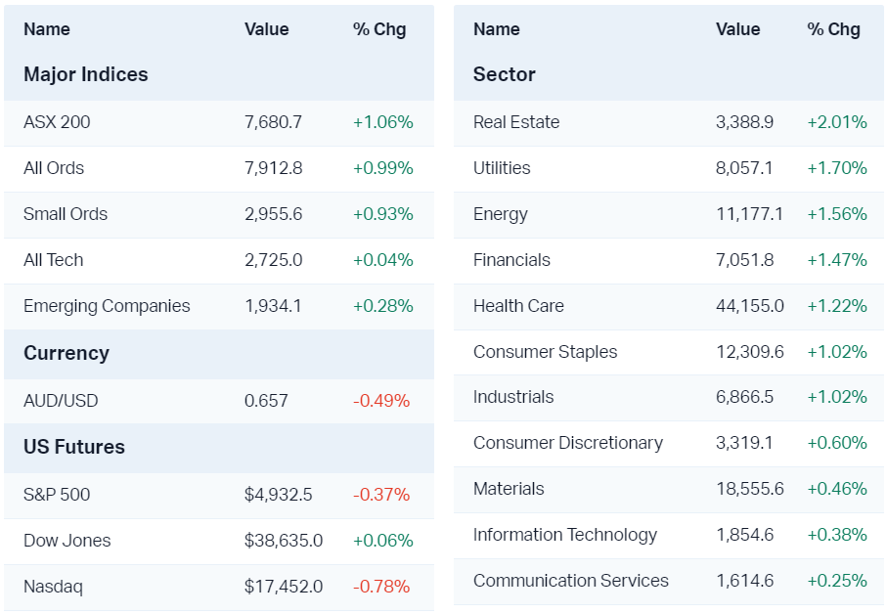Click the Nasdaq futures name
Screen dimensions: 887x614
[x=53, y=587]
